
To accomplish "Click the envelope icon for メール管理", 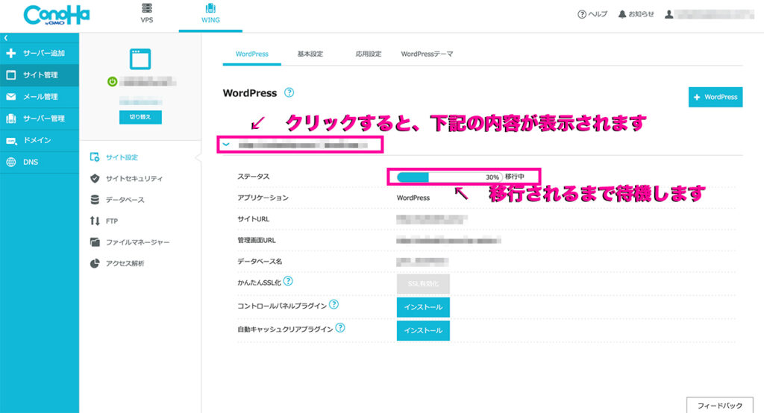I will tap(10, 97).
